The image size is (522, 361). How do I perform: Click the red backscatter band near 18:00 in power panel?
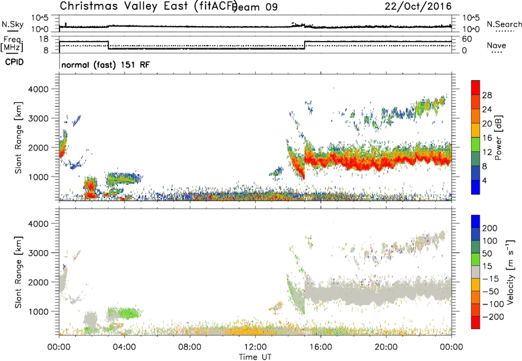click(x=353, y=162)
